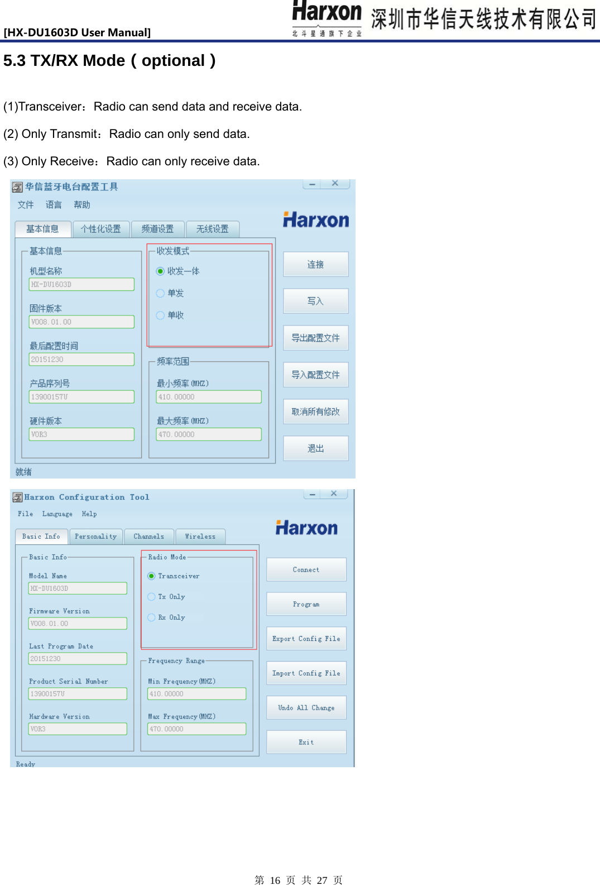Click the 导入配置文件 button
Viewport: 600px width, 885px height.
point(316,375)
